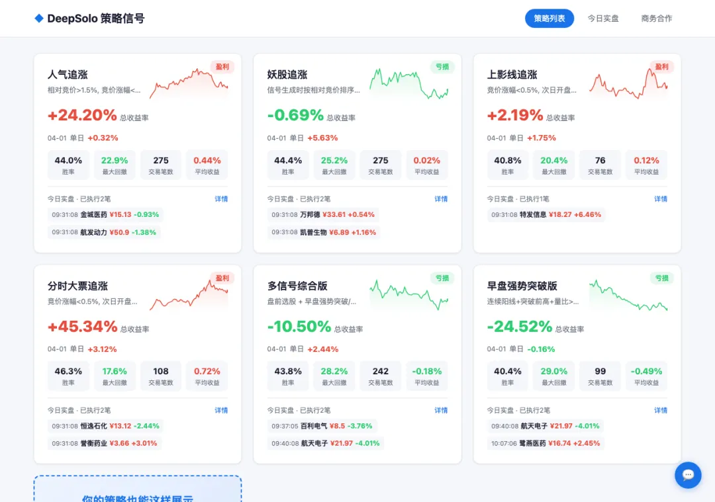The height and width of the screenshot is (502, 715).
Task: Select the 万邦德 ¥33.61 trade row
Action: (323, 214)
